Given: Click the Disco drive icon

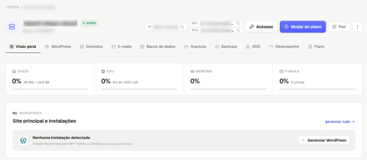Looking at the screenshot, I should (14, 71).
